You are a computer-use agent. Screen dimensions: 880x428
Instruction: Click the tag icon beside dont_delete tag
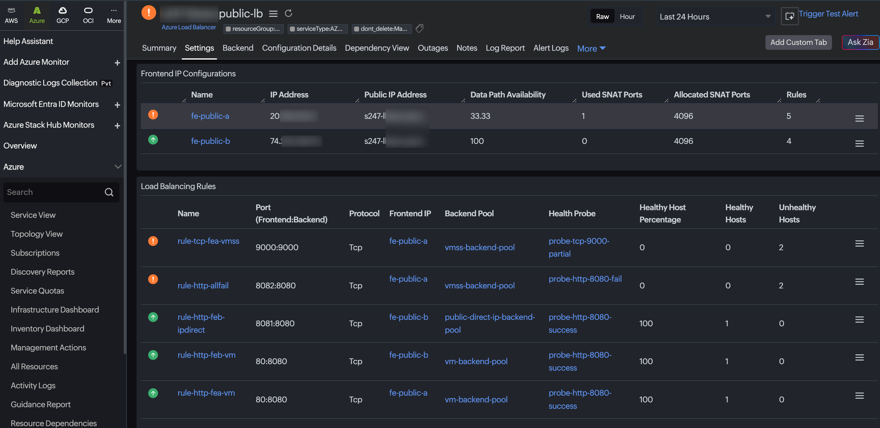tap(420, 28)
